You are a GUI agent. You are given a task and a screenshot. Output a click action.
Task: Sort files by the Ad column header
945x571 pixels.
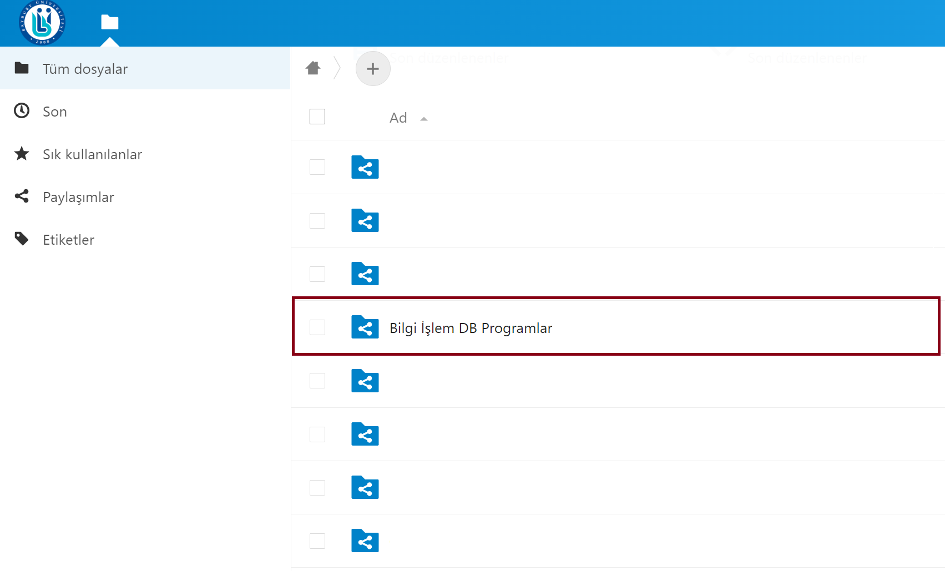click(x=398, y=118)
